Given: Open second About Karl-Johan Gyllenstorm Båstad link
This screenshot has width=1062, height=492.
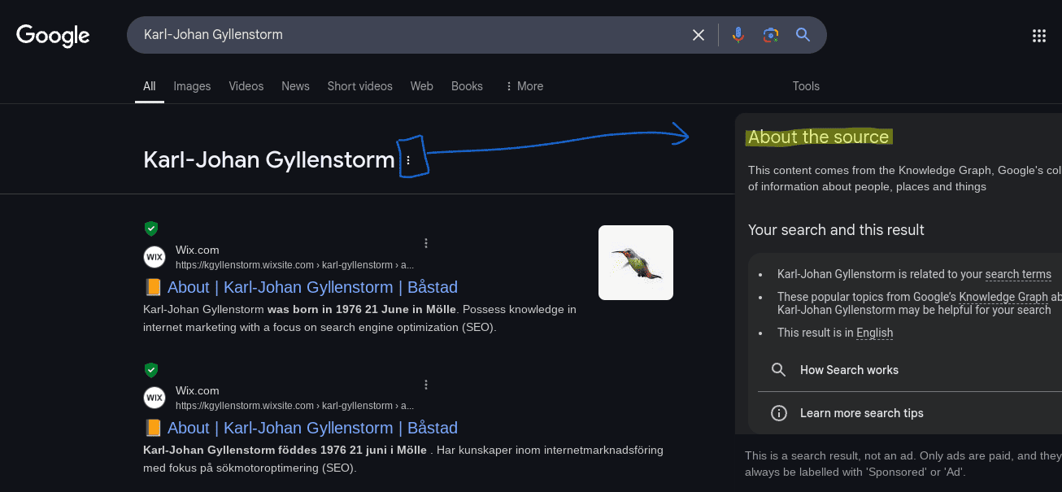Looking at the screenshot, I should [x=300, y=428].
